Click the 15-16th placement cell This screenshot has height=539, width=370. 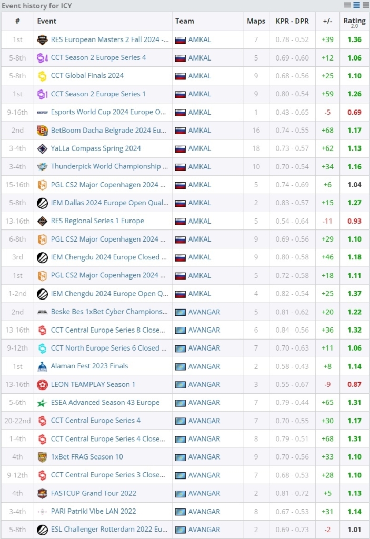click(17, 185)
